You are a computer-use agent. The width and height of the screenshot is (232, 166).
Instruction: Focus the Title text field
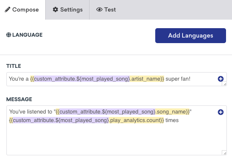[116, 79]
